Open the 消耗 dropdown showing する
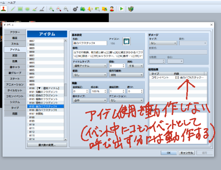This screenshot has width=221, height=170. pyautogui.click(x=135, y=66)
